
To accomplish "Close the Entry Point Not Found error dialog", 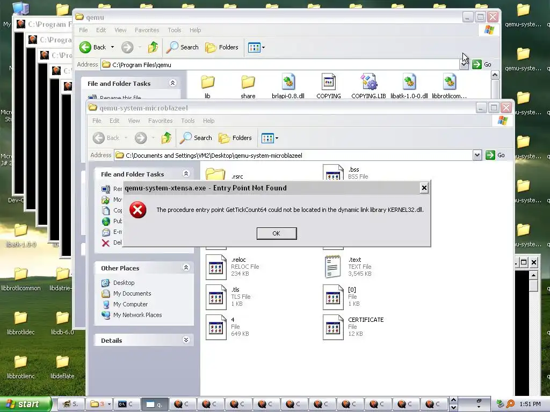I will pos(424,188).
